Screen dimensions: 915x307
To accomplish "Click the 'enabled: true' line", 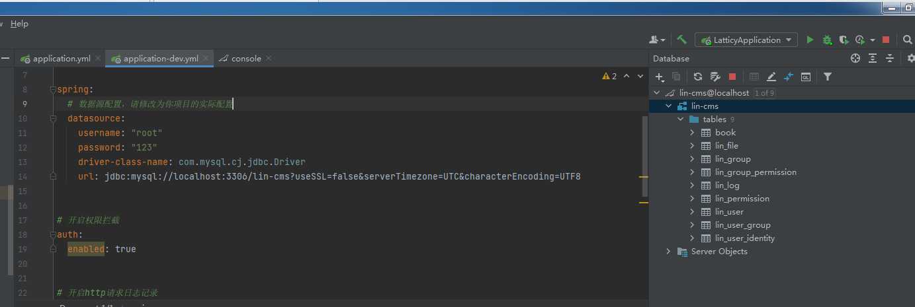I will 101,249.
